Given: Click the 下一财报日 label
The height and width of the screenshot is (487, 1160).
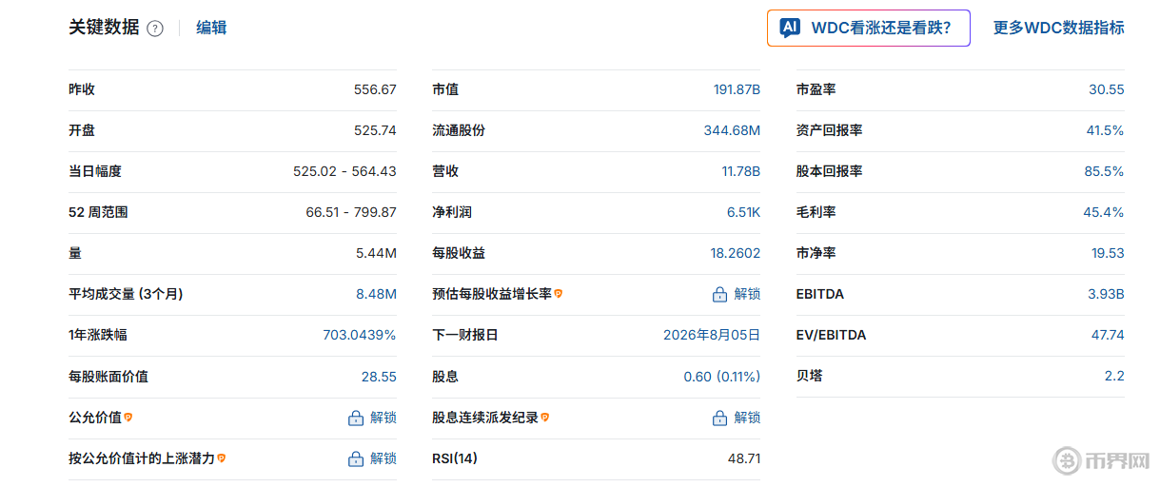Looking at the screenshot, I should [465, 335].
